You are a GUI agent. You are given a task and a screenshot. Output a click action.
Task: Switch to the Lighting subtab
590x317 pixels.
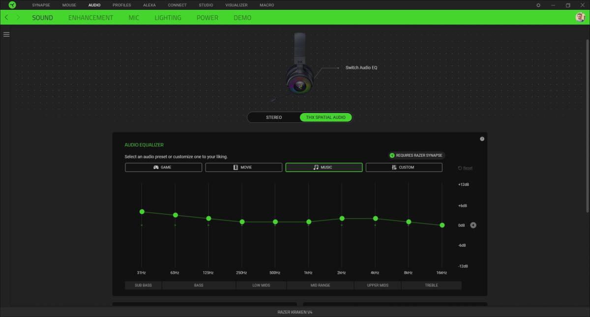coord(168,17)
